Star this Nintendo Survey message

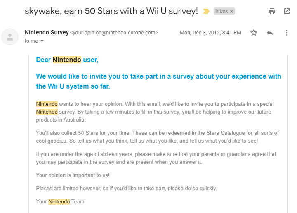click(254, 33)
